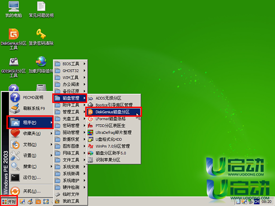Screen dimensions: 275x206
Task: Expand the GHOST32 submenu arrow
Action: pos(84,70)
